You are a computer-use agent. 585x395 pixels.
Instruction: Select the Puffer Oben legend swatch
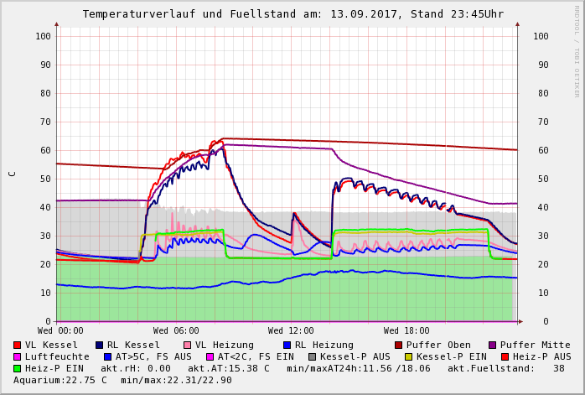coord(397,345)
